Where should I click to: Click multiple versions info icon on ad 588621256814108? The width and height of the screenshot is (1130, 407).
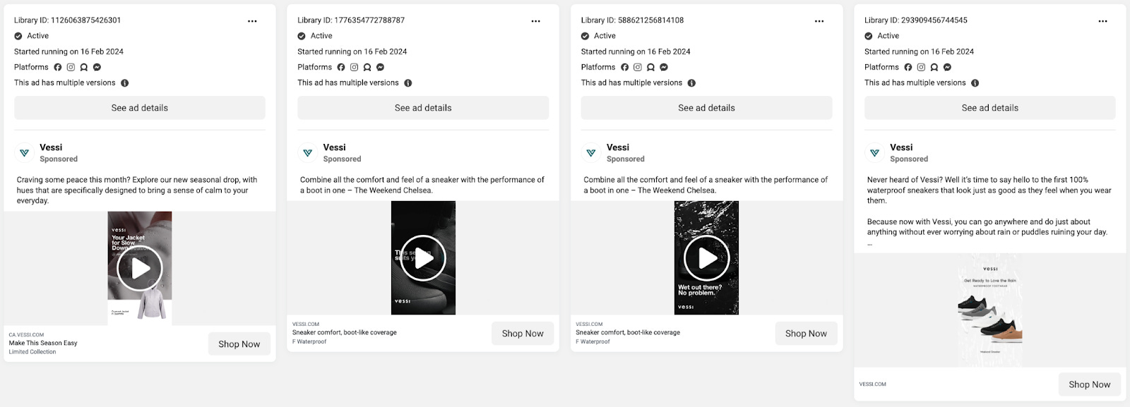pos(691,83)
